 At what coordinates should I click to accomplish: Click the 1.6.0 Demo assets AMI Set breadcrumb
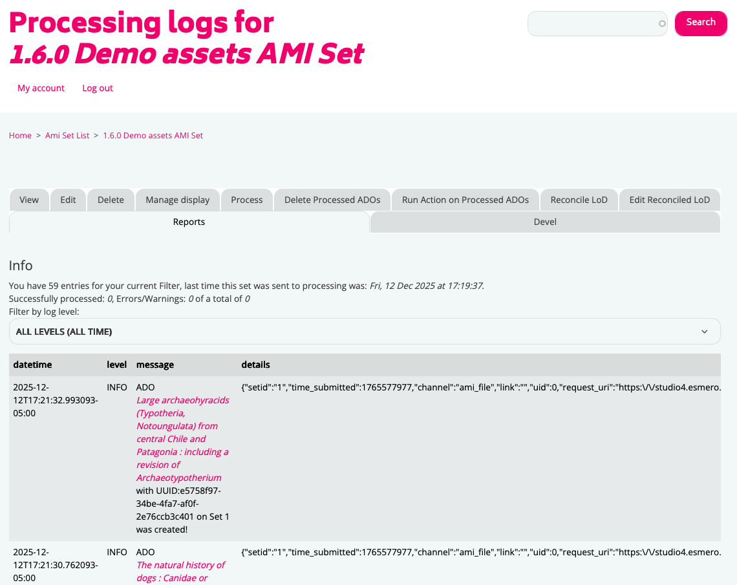point(153,135)
